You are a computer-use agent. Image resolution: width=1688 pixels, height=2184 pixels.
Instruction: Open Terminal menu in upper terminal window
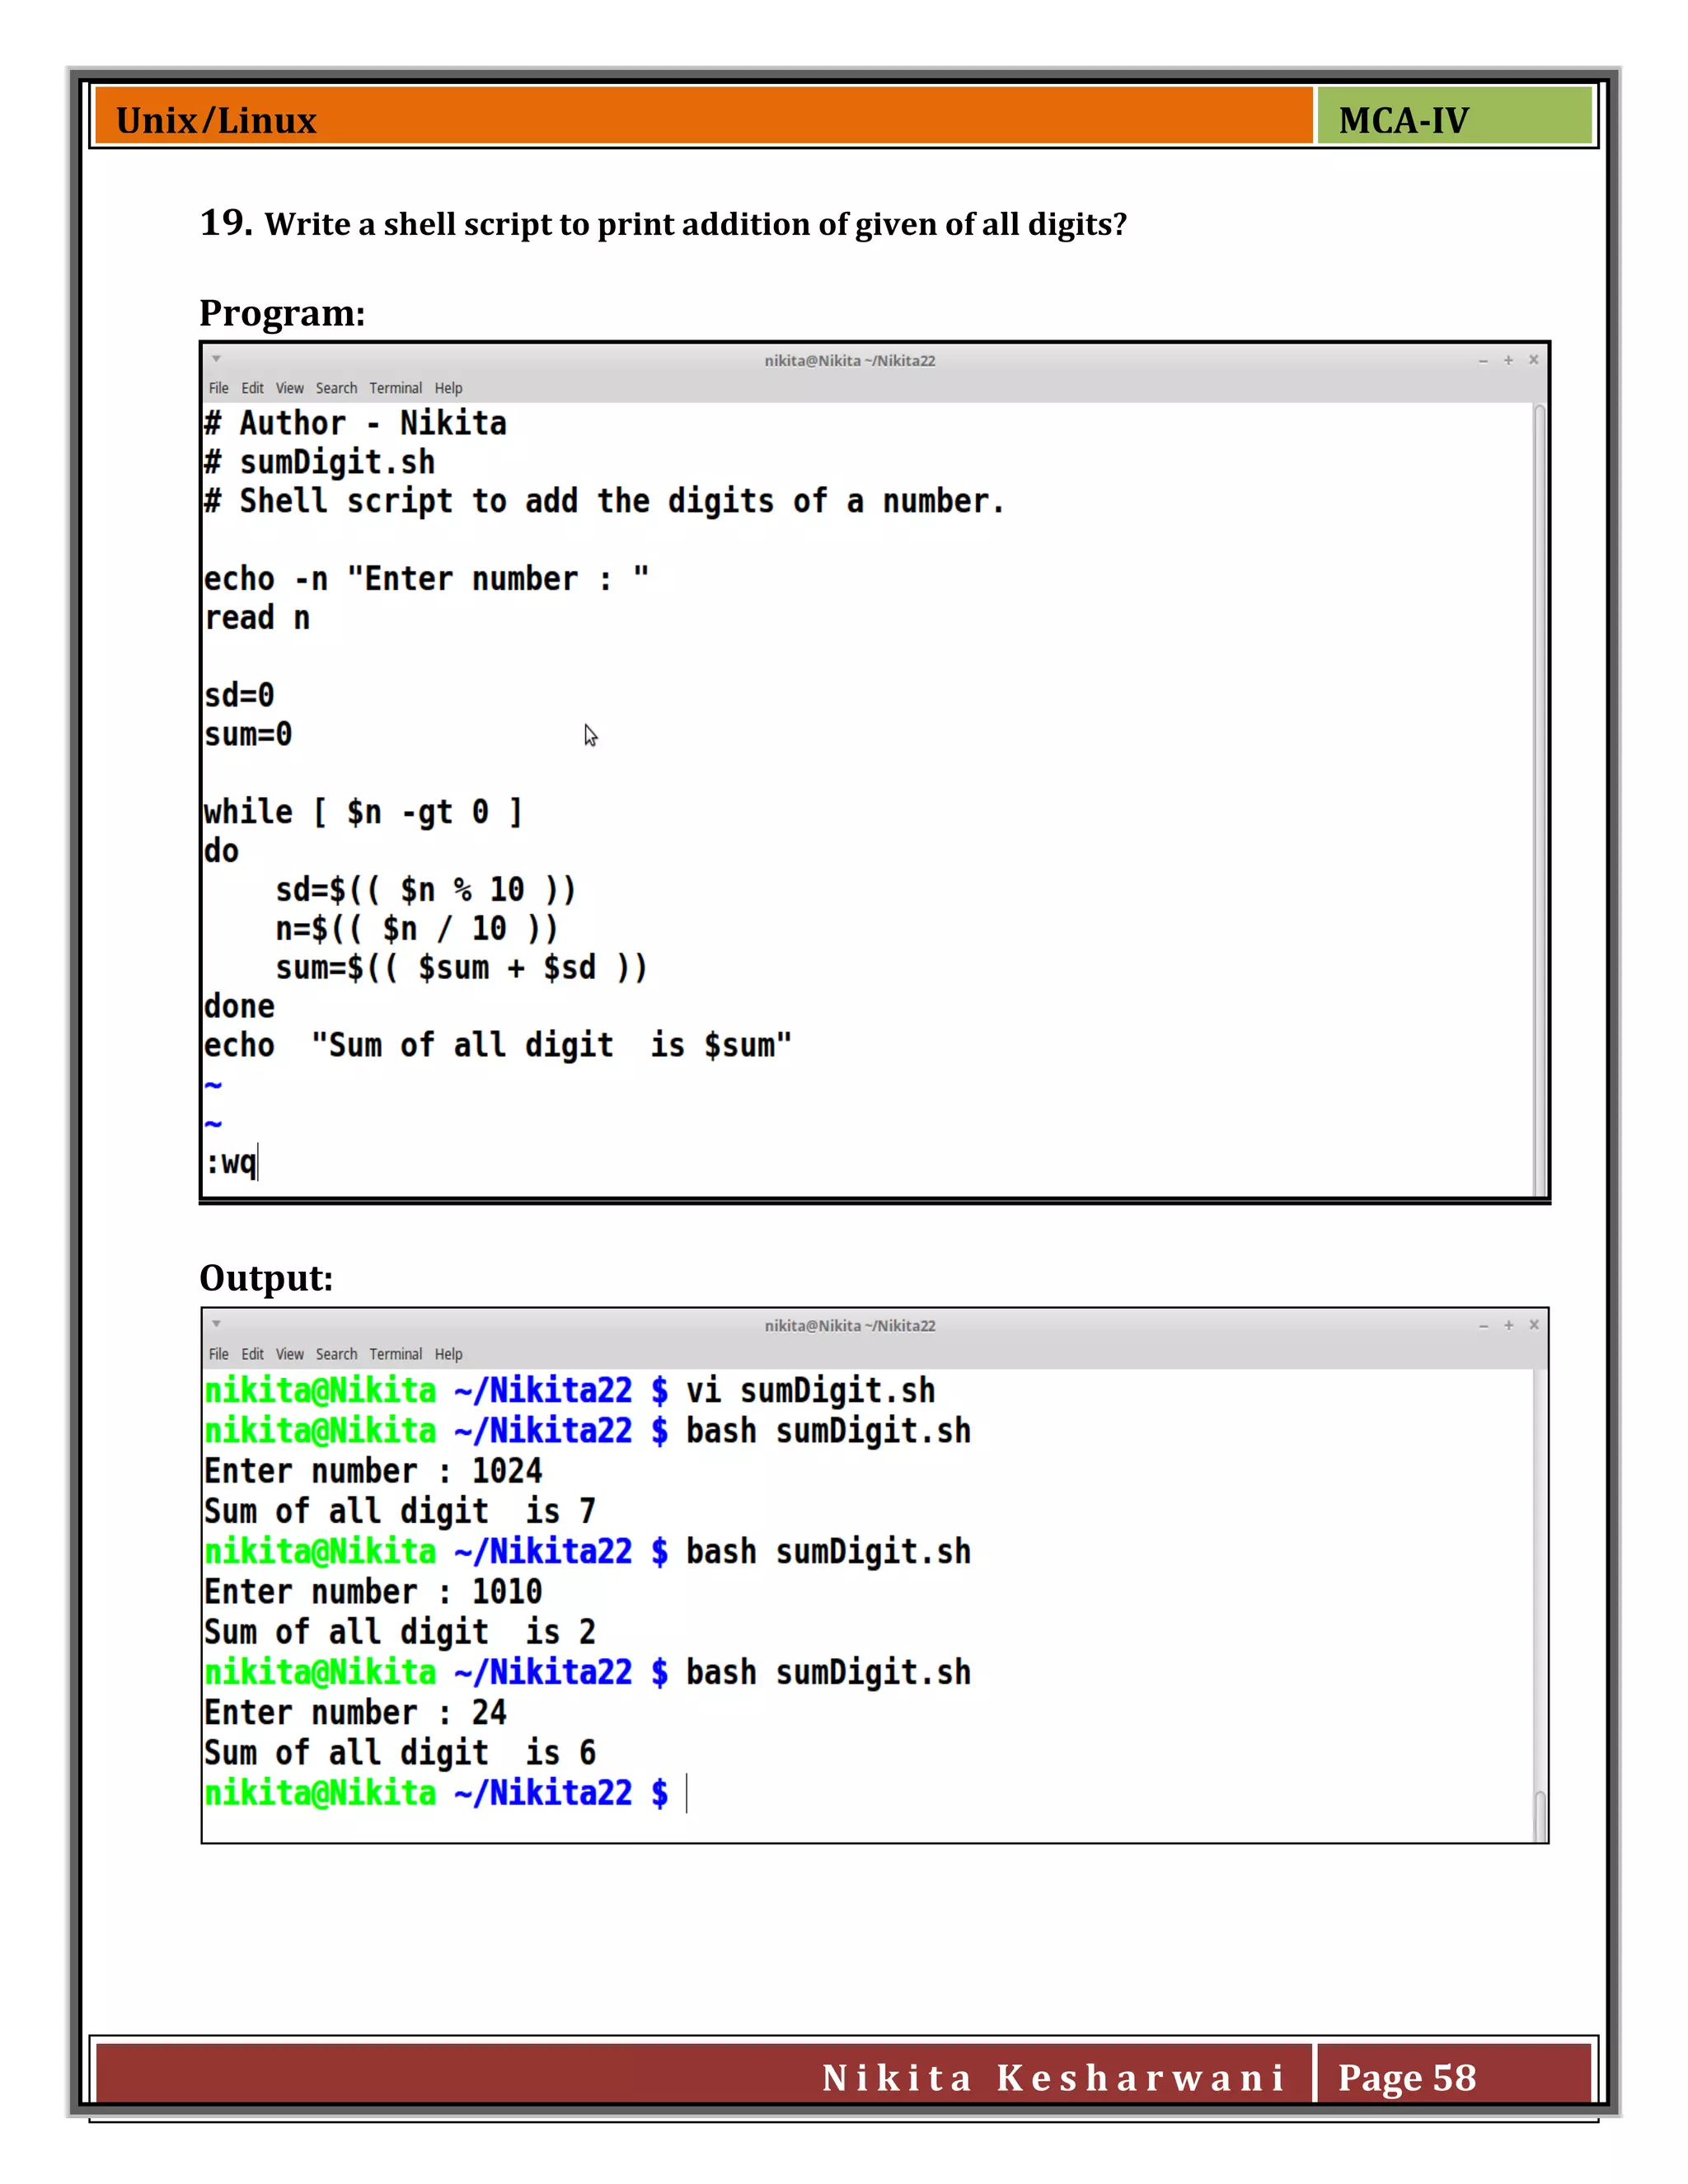[395, 388]
